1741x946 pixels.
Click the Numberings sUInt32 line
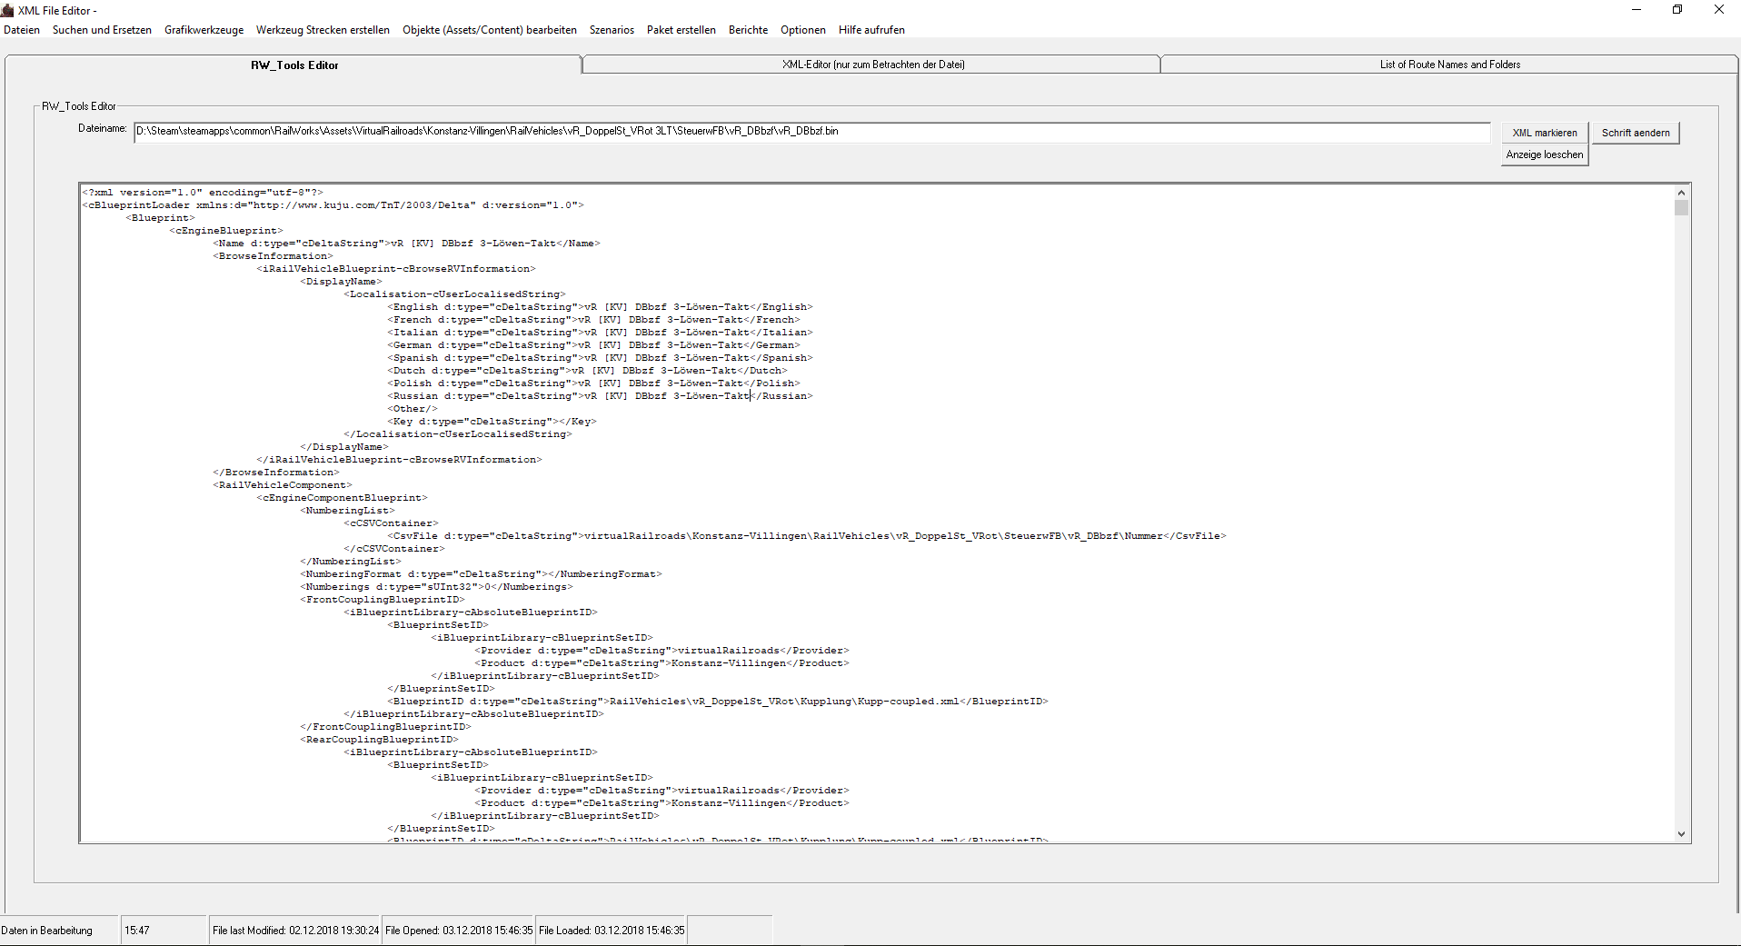[x=437, y=587]
